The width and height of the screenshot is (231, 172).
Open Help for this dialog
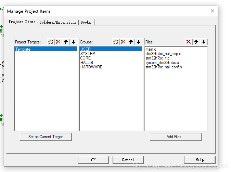pyautogui.click(x=200, y=160)
